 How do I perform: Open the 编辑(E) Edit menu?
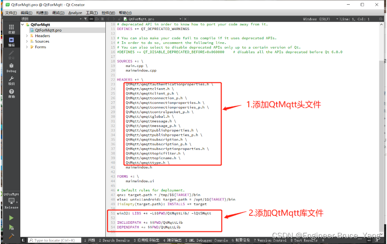point(26,13)
